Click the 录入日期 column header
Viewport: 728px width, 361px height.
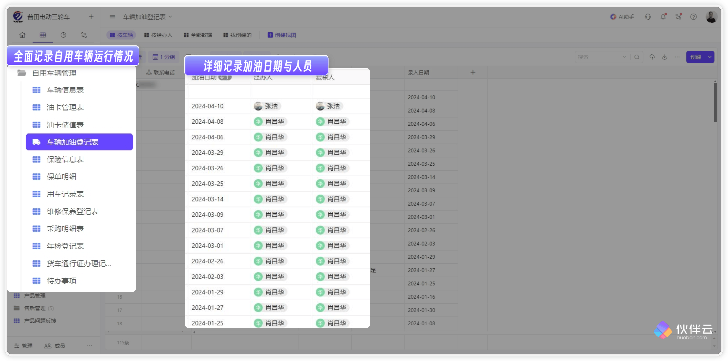coord(418,73)
